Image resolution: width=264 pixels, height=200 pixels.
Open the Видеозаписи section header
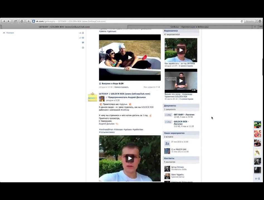181,31
